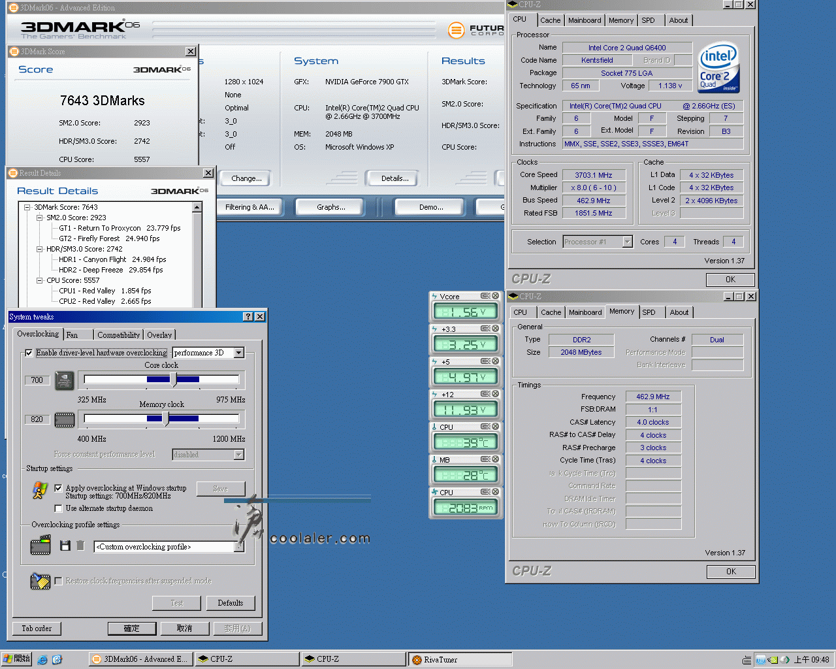Collapse the CPU Score: 5557 node

click(x=39, y=280)
